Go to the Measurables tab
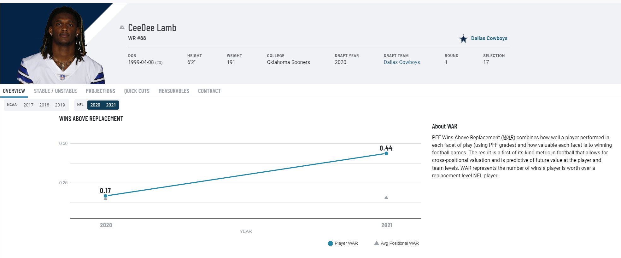This screenshot has height=258, width=621. pos(174,91)
